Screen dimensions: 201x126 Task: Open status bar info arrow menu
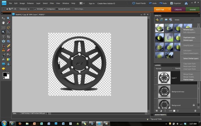pyautogui.click(x=47, y=113)
